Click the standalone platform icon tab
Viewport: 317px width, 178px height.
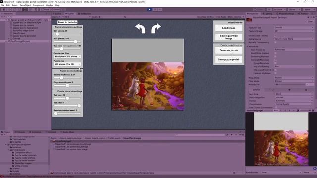pyautogui.click(x=273, y=90)
